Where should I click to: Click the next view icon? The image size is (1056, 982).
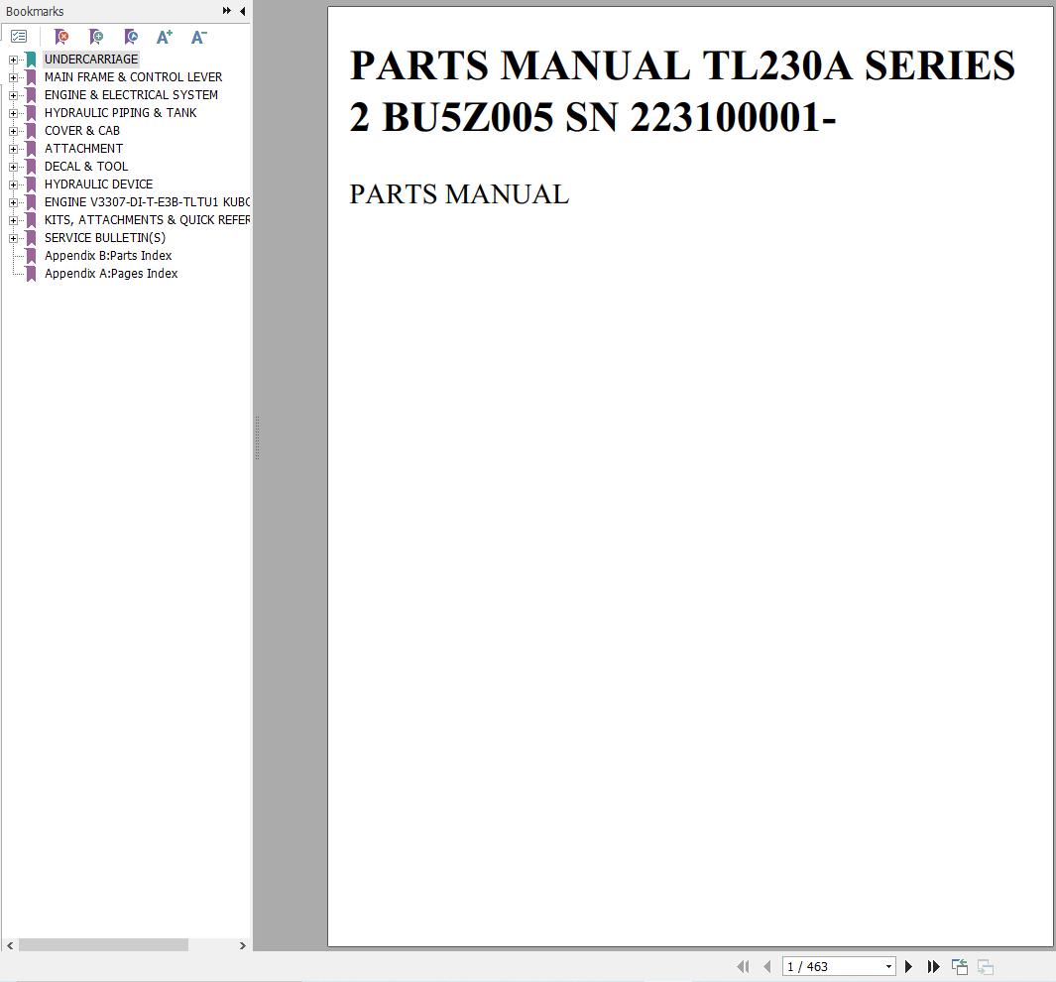click(986, 966)
